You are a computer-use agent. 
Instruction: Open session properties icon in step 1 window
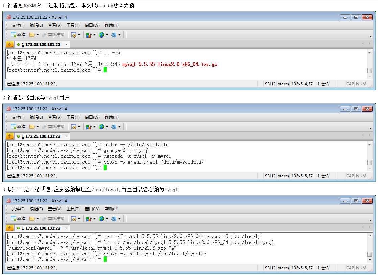74,35
